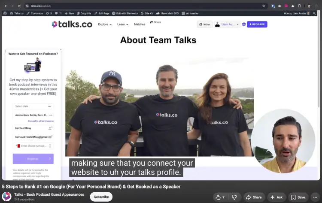
Task: Expand the Liam Au... user dropdown
Action: 227,24
